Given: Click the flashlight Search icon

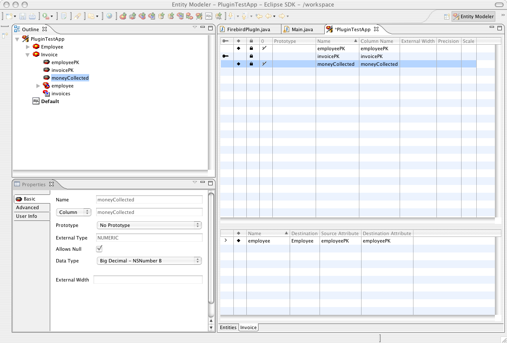Looking at the screenshot, I should 77,16.
